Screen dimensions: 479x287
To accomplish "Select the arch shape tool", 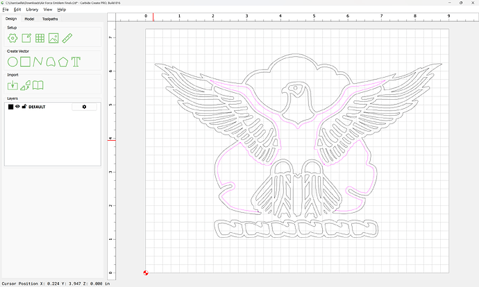I will 51,62.
